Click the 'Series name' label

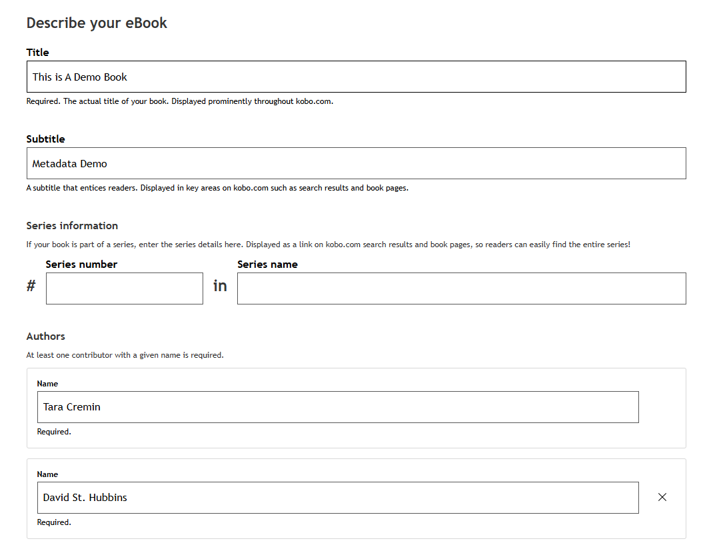267,265
